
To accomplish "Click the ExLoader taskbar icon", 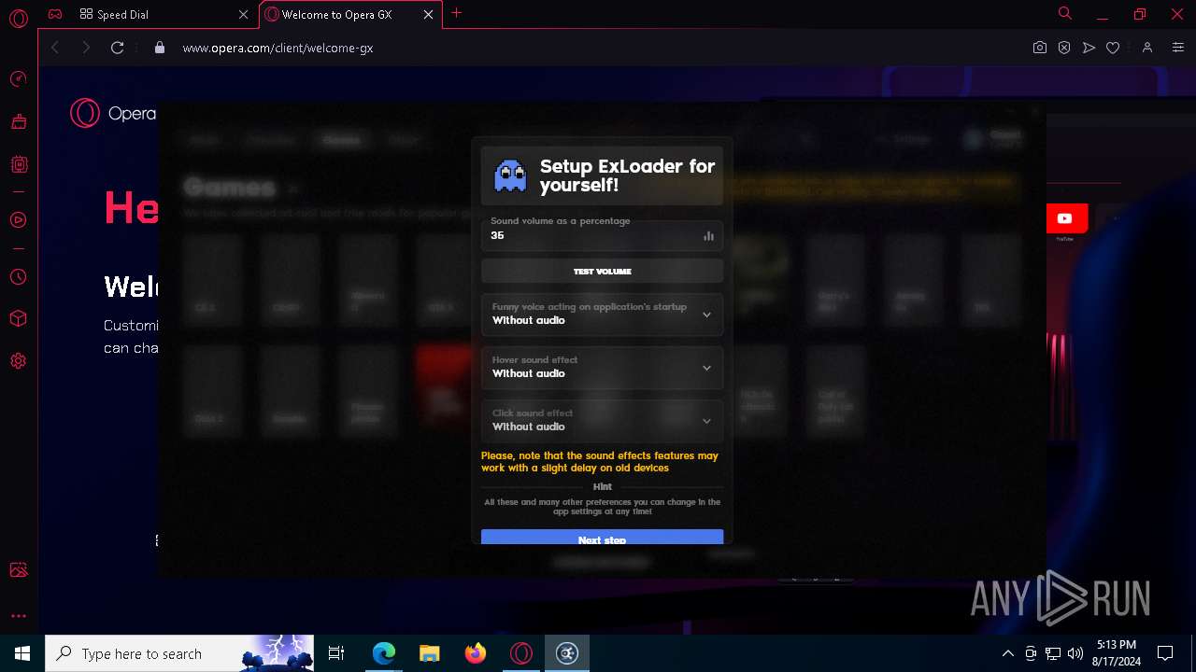I will (x=567, y=653).
